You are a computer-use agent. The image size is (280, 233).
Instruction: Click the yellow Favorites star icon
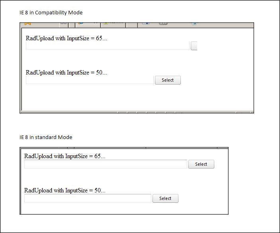27,24
